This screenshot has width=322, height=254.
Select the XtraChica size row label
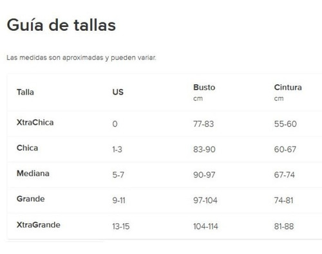click(x=35, y=123)
